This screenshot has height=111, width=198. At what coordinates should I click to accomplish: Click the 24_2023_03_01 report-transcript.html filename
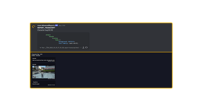click(x=63, y=48)
